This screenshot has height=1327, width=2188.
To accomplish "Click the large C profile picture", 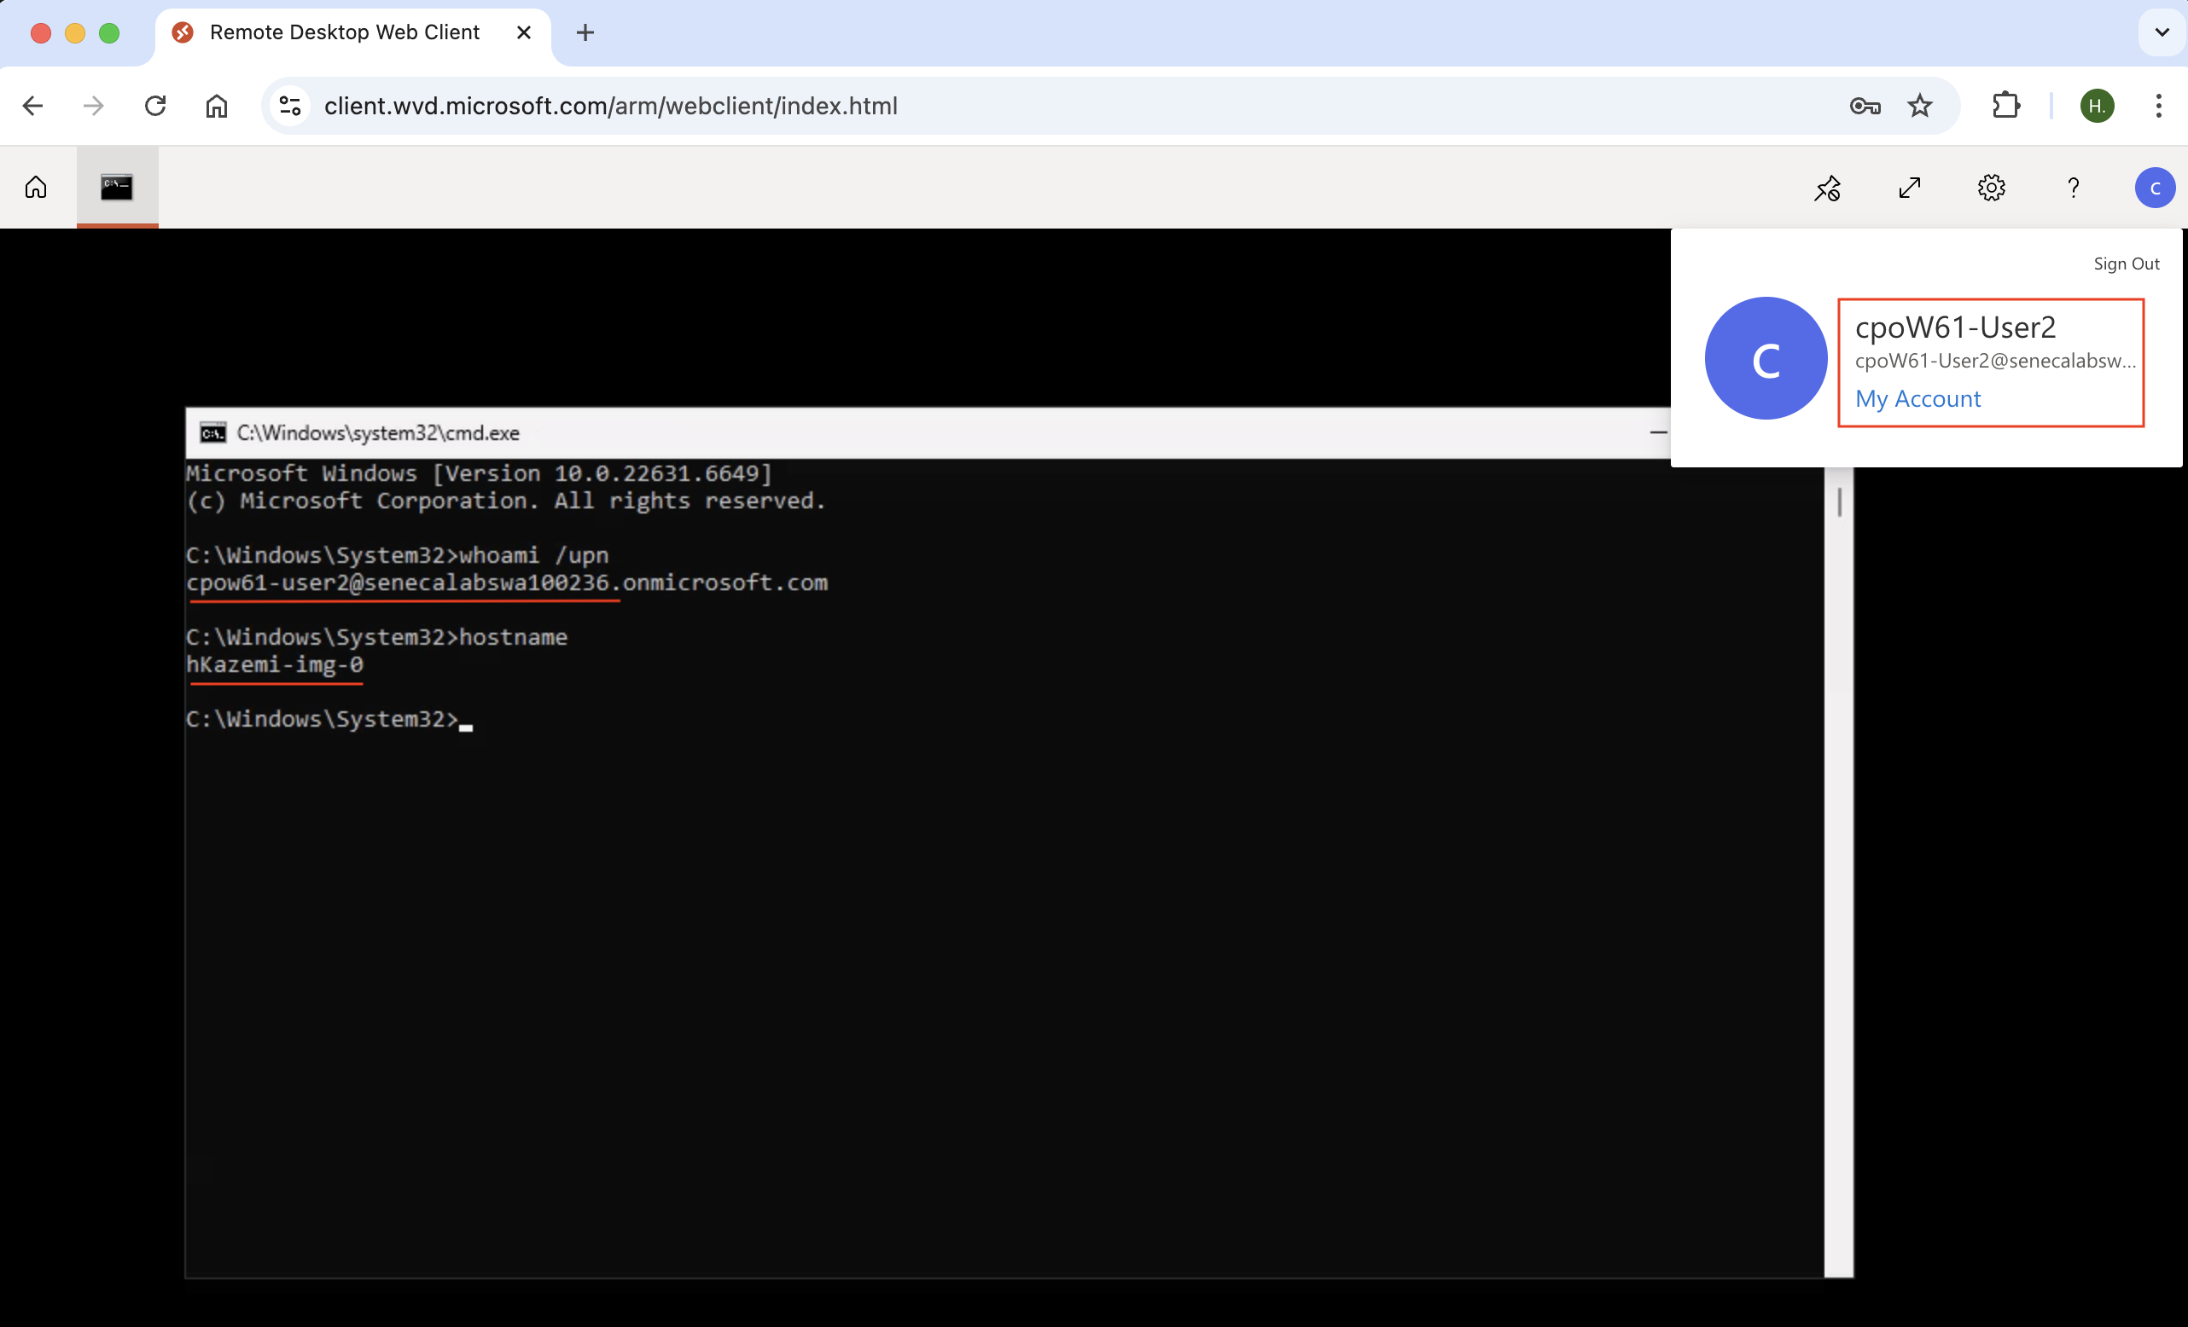I will 1766,358.
